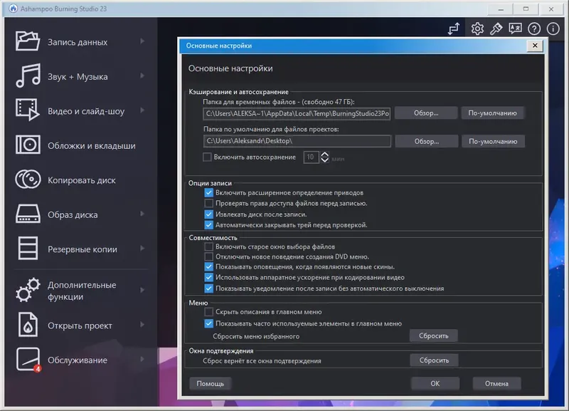Click the Запись данных folder icon
569x411 pixels.
28,41
